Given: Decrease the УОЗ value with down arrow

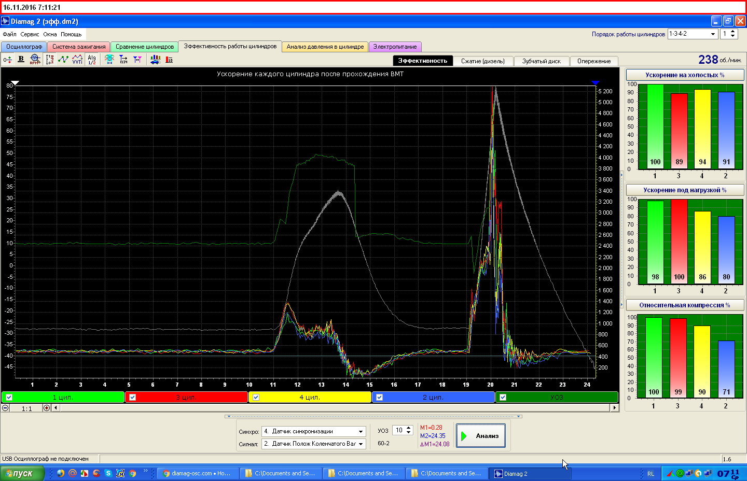Looking at the screenshot, I should click(409, 432).
